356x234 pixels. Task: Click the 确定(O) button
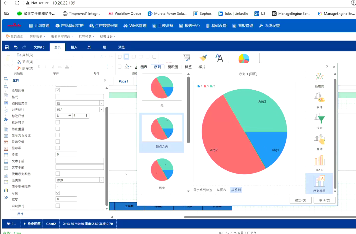[300, 200]
